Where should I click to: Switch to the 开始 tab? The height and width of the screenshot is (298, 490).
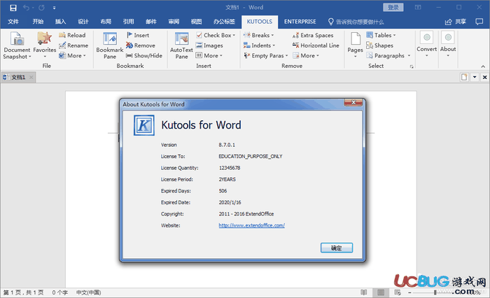point(38,22)
